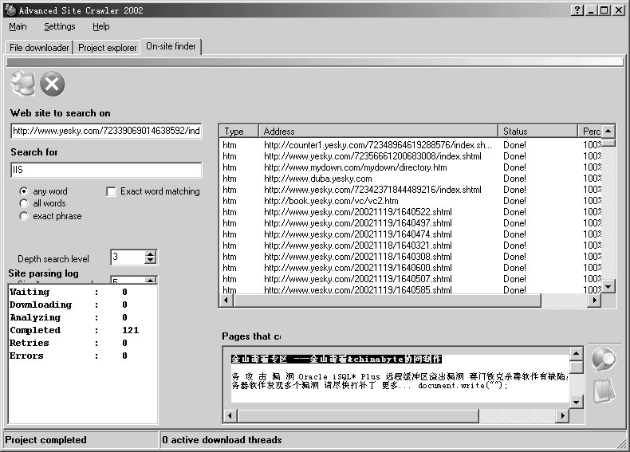630x452 pixels.
Task: Select the 'all words' radio option
Action: [x=24, y=203]
